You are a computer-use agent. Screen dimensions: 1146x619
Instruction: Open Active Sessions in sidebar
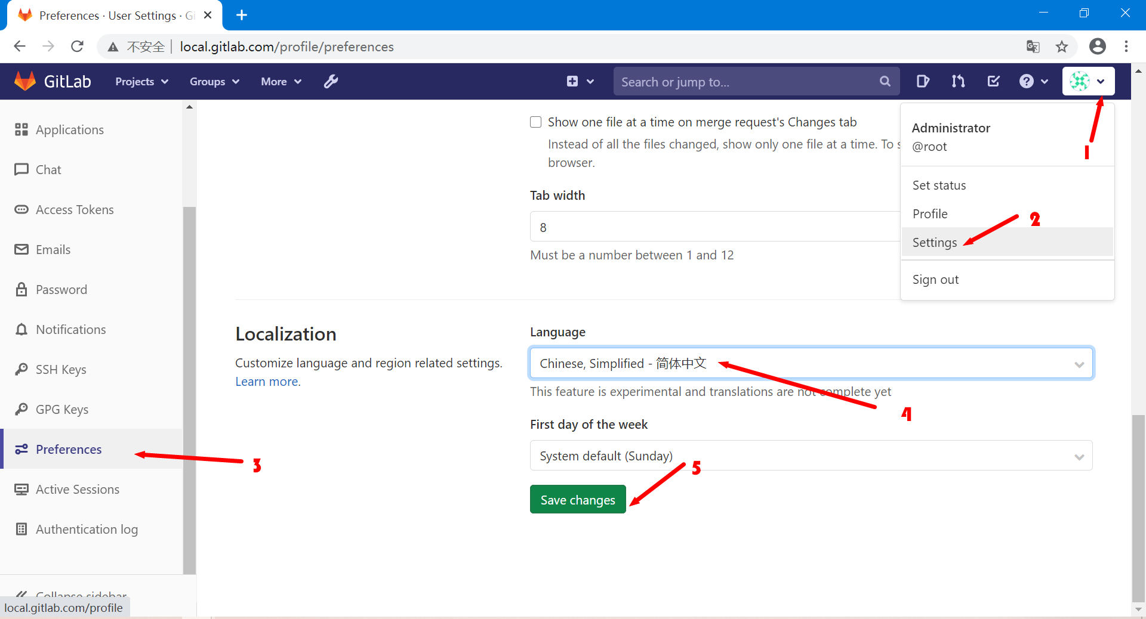point(78,489)
